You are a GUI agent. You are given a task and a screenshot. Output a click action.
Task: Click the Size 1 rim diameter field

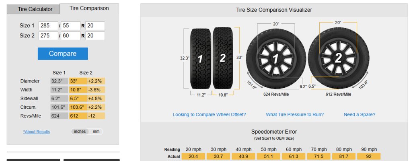pos(95,26)
